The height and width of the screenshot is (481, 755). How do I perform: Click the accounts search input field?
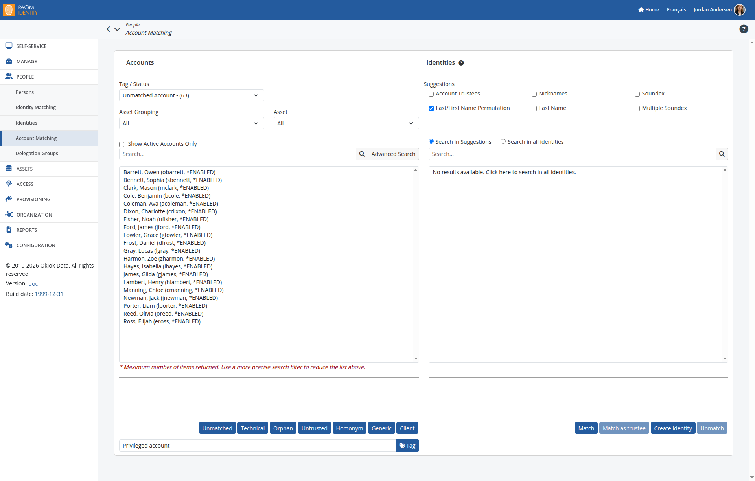[238, 154]
